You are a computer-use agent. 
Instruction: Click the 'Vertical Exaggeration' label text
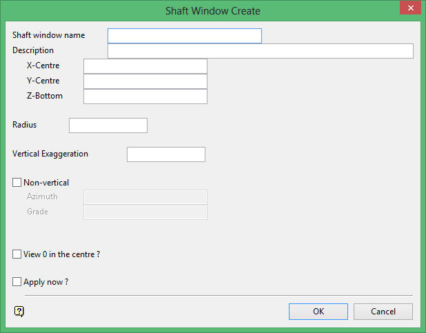[50, 154]
